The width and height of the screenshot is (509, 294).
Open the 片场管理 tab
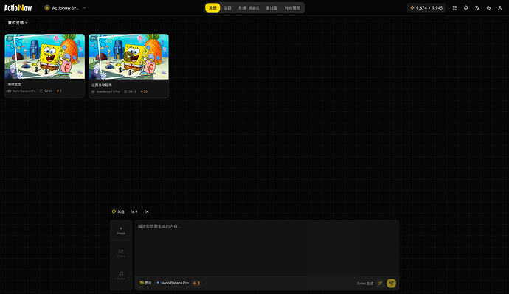[292, 8]
